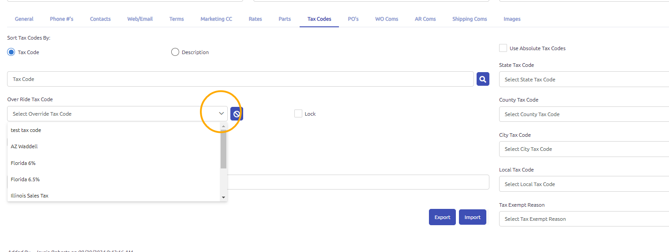The height and width of the screenshot is (252, 669).
Task: Select the Tax Codes tab
Action: pos(319,19)
